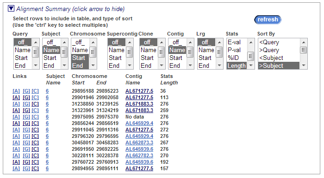Open [G] link in the No data row
Viewport: 324px width, 178px height.
(26, 117)
